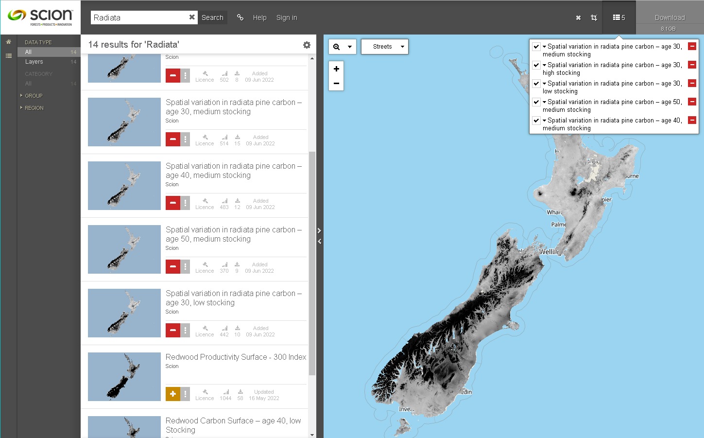Click scrollbar down arrow in results
704x438 pixels.
point(312,435)
